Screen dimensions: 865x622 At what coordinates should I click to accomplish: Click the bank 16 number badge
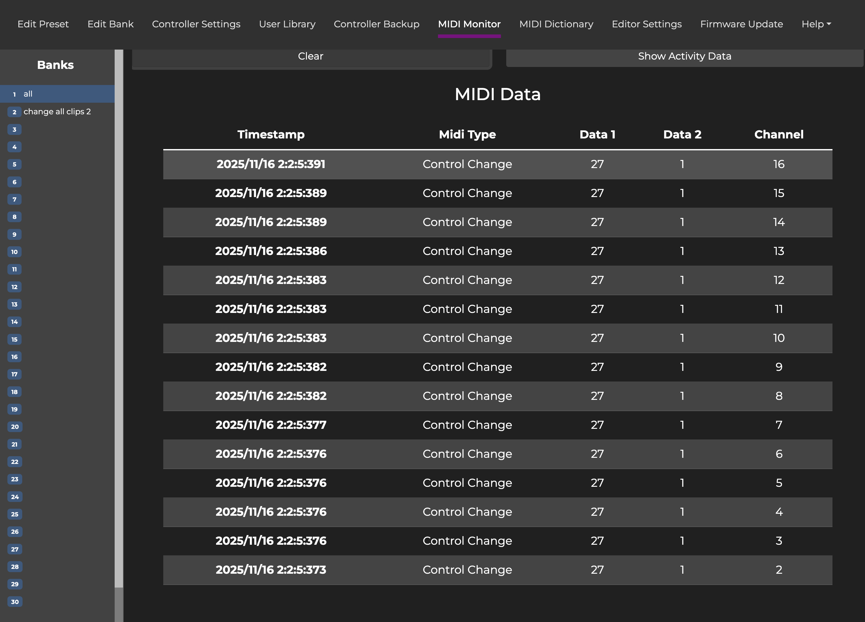pyautogui.click(x=14, y=357)
